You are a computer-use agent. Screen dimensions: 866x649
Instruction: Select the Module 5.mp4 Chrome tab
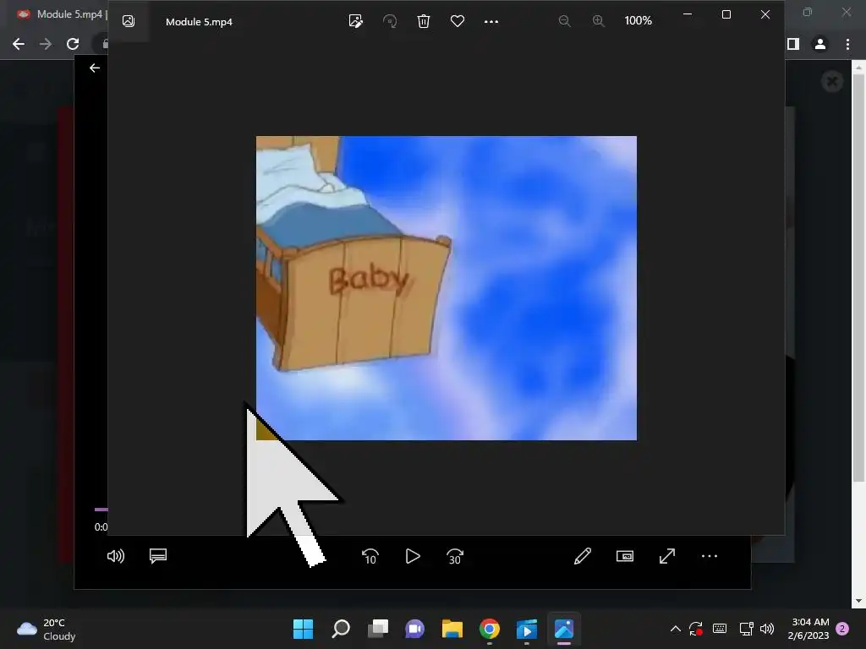point(61,14)
